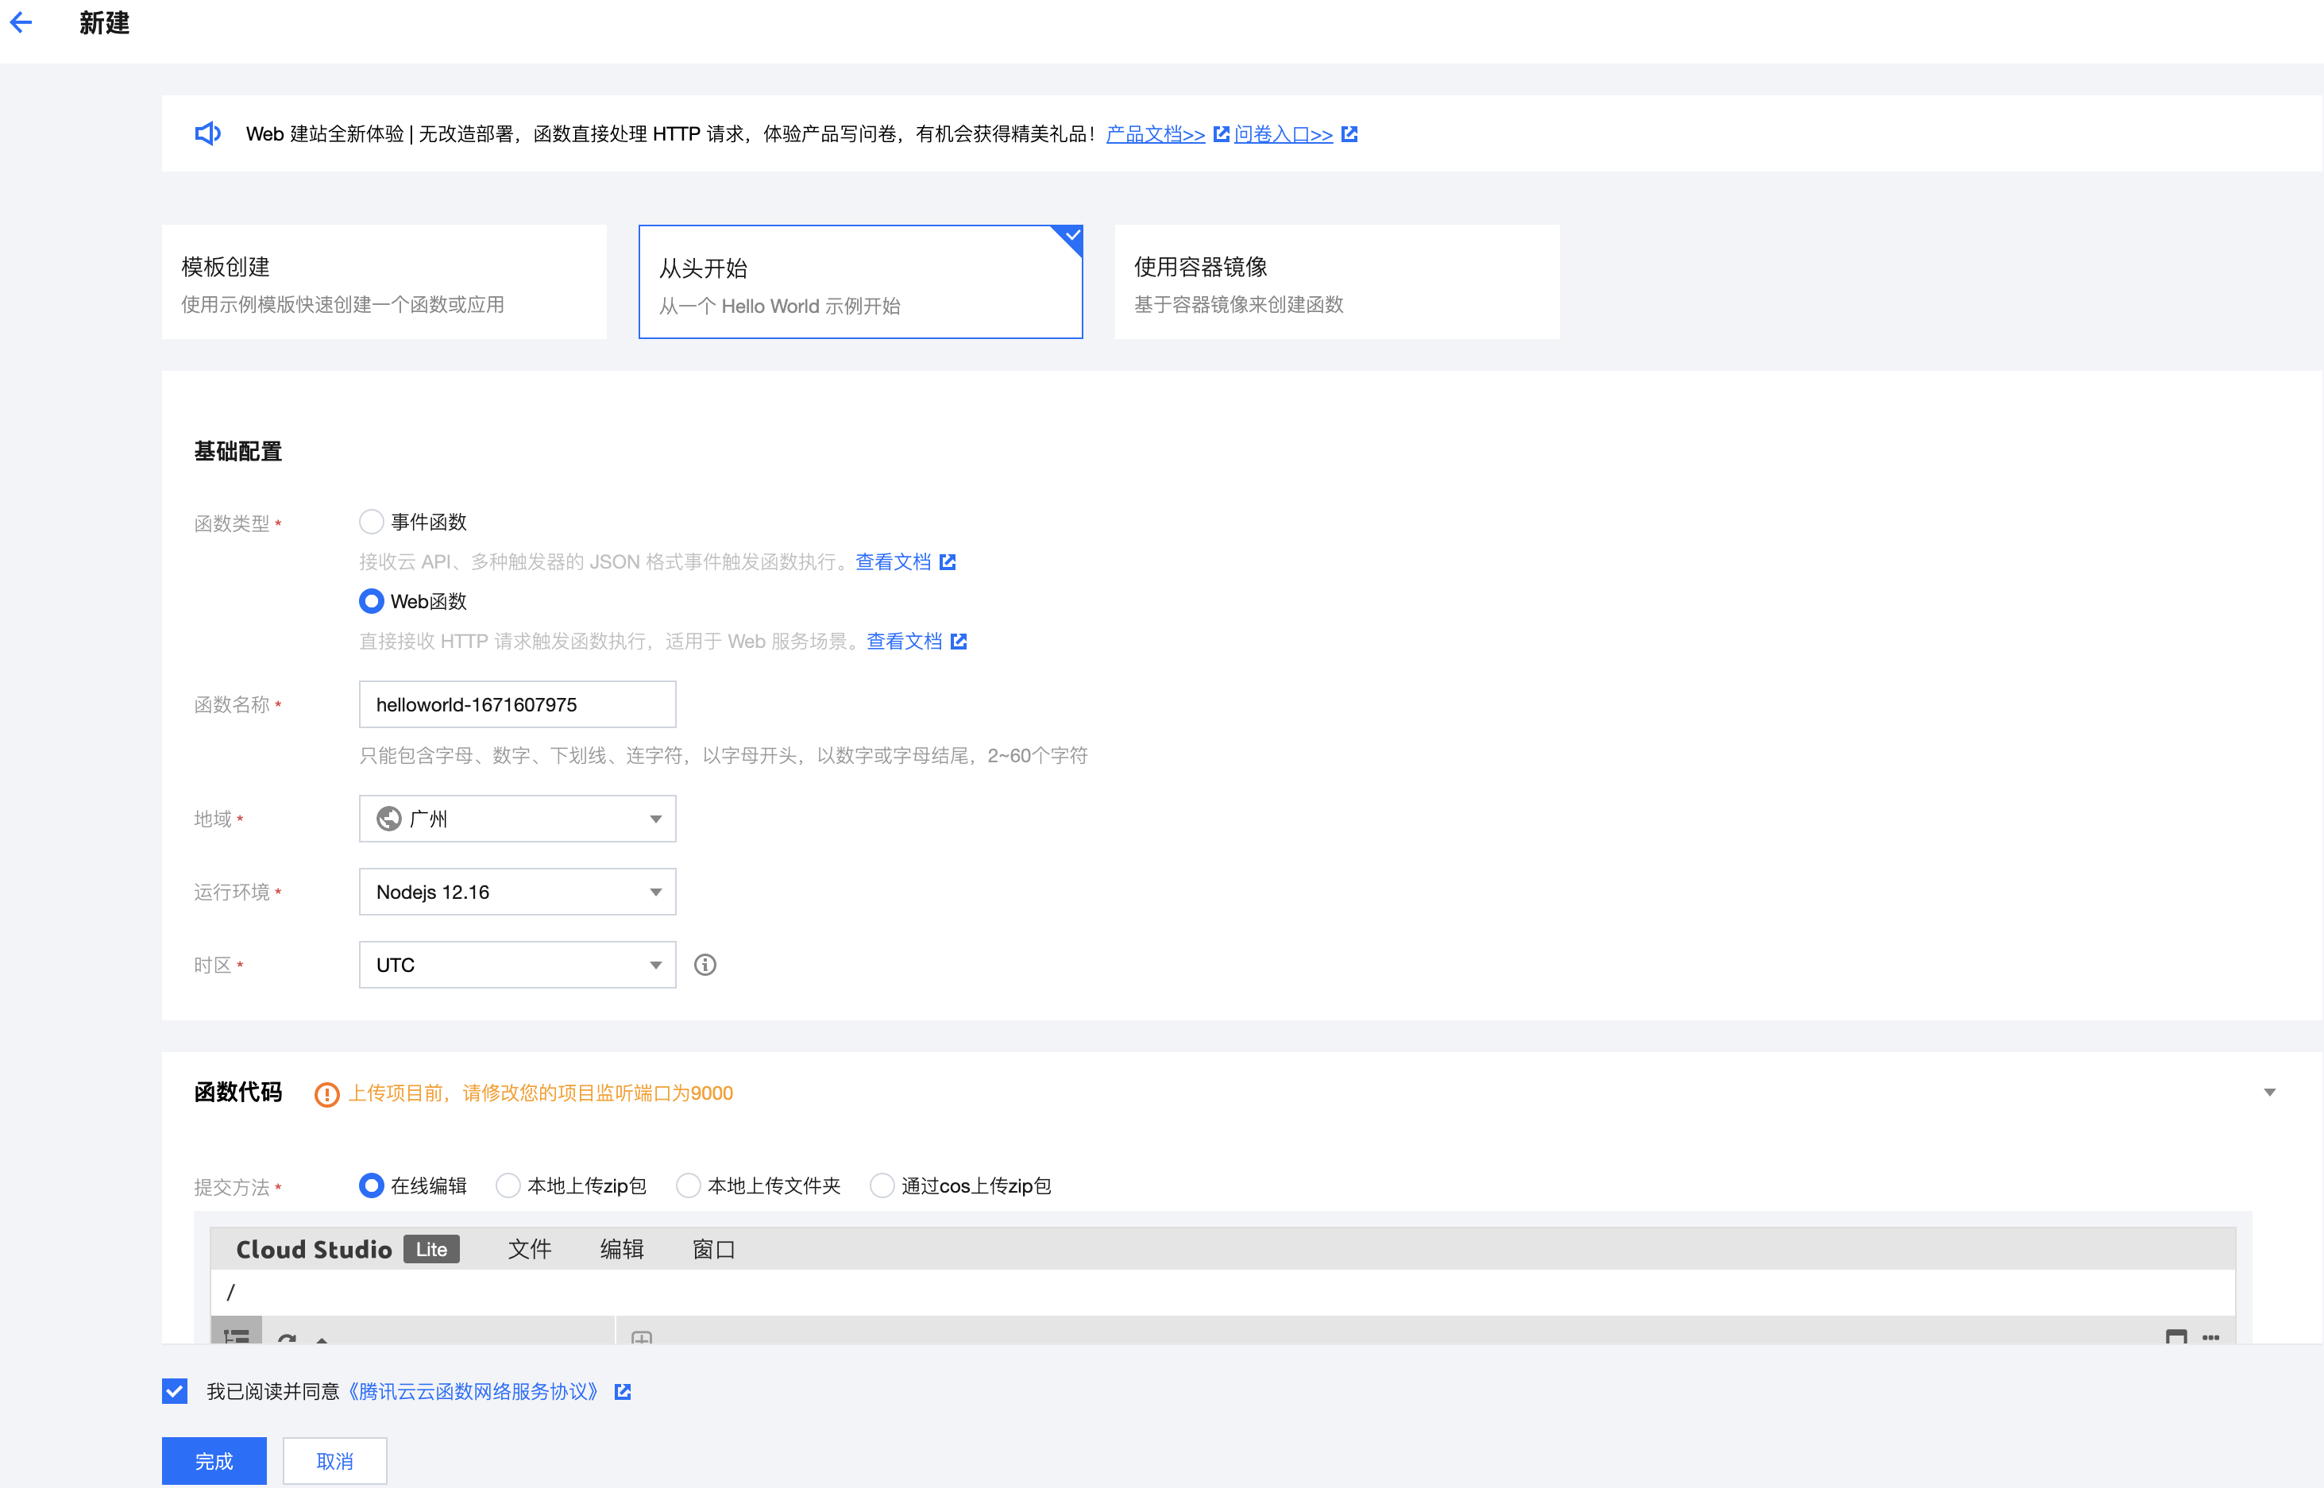Choose 本地上传zip包 as the submit method
Viewport: 2324px width, 1488px height.
click(x=508, y=1185)
